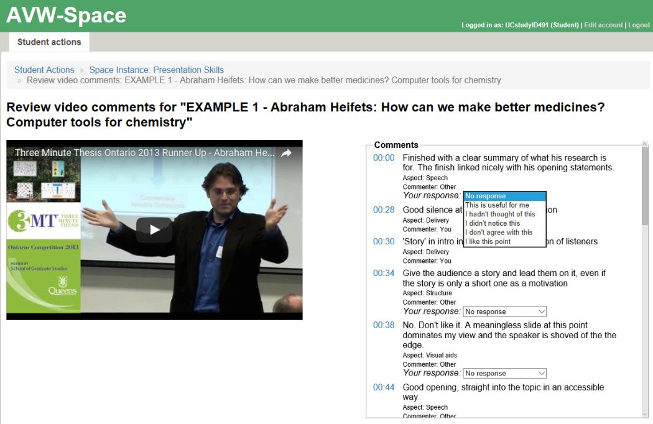Click the comment 'Give the audience a story'
The width and height of the screenshot is (653, 424).
point(504,279)
